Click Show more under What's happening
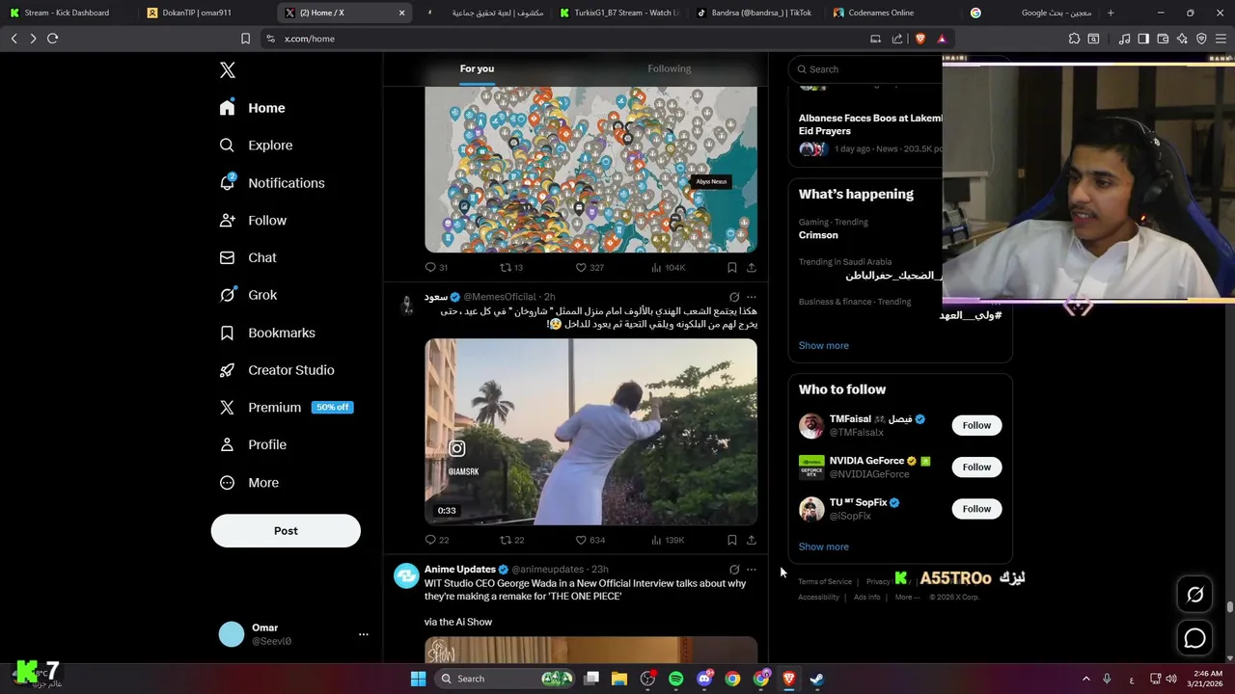The image size is (1235, 694). (823, 345)
